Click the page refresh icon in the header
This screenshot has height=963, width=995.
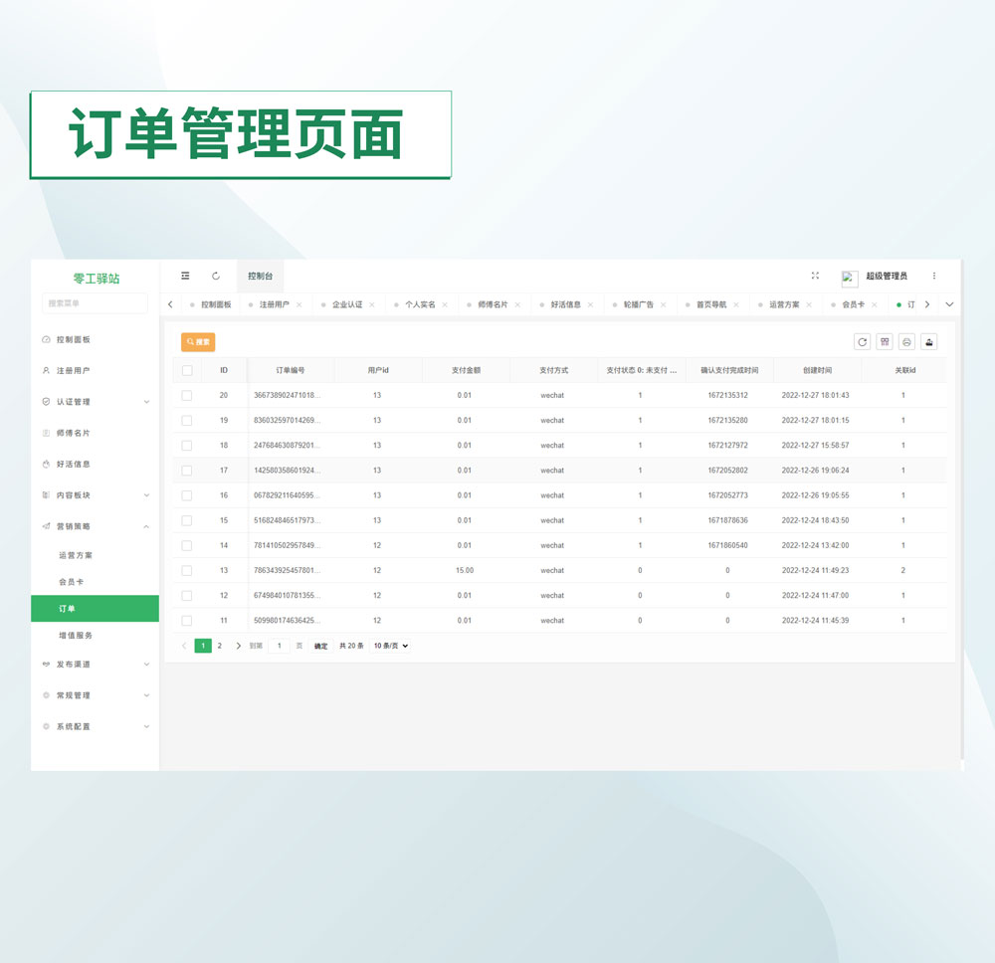[216, 276]
